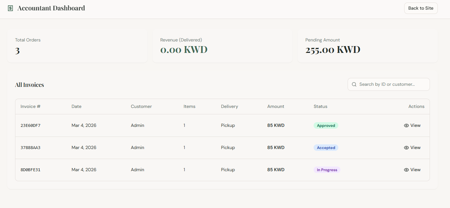
Task: Click the Invoice # column header
Action: coord(30,107)
